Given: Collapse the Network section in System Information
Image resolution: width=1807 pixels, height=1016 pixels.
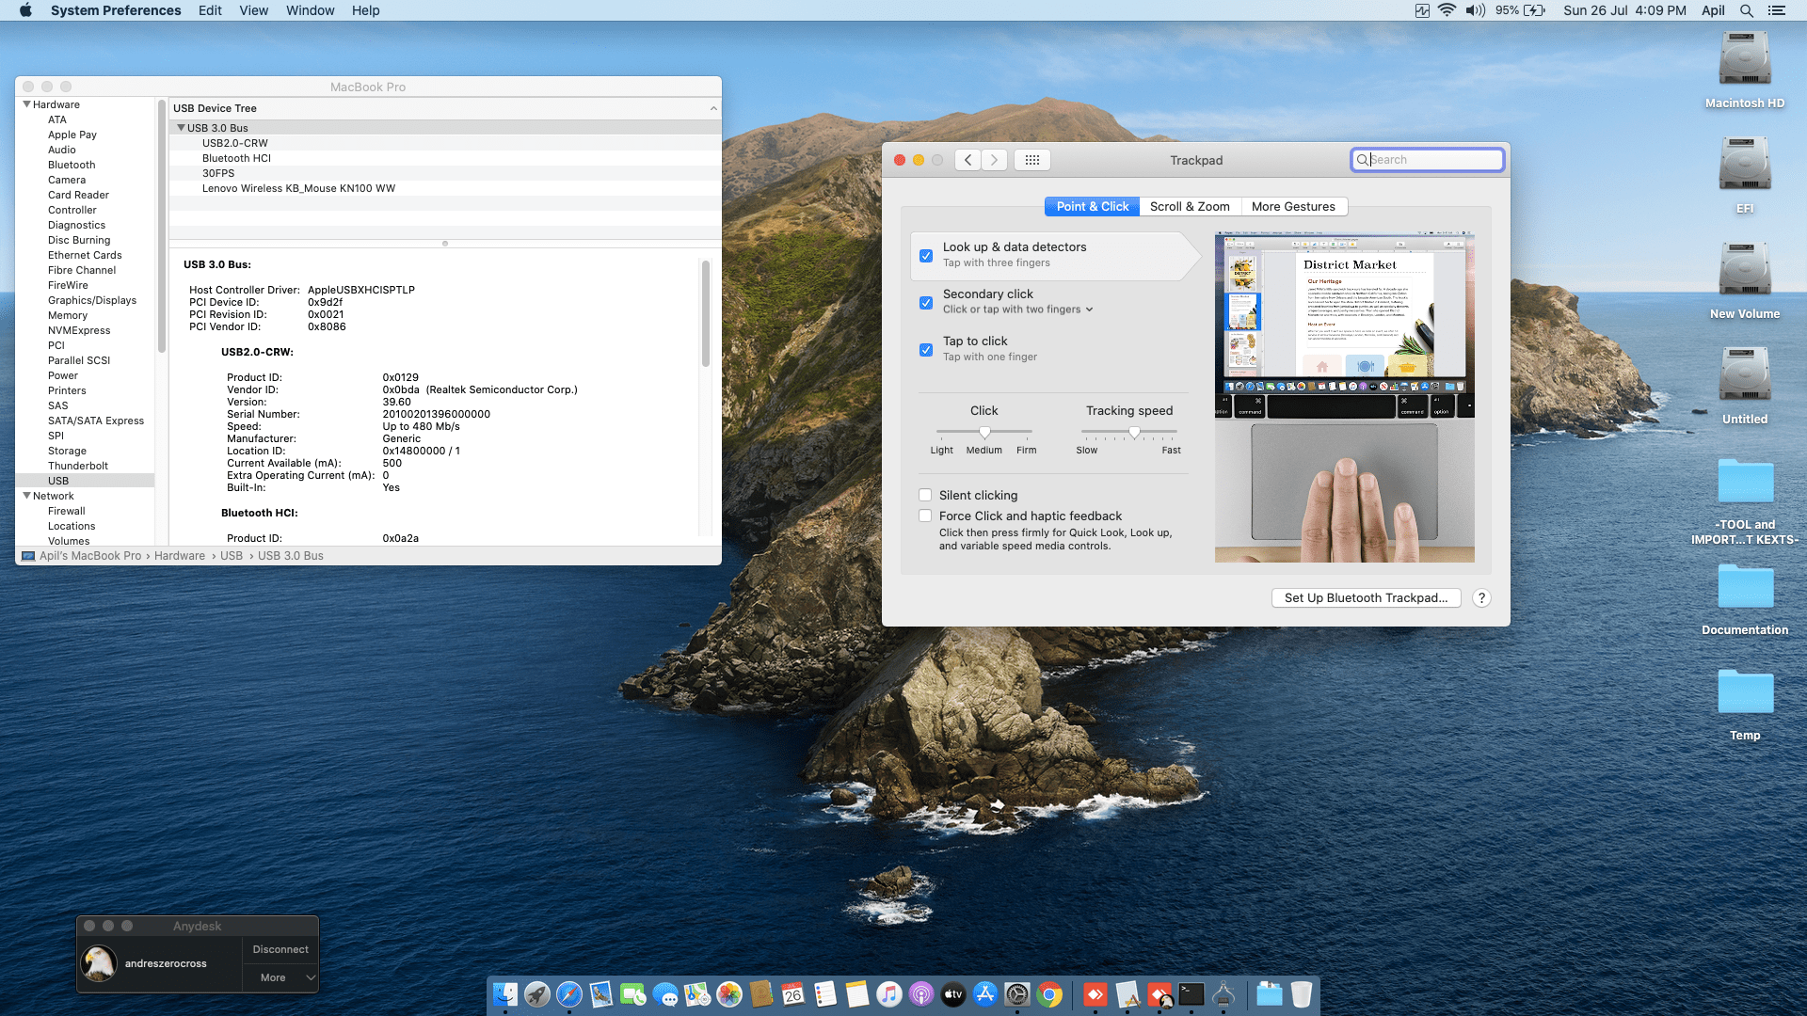Looking at the screenshot, I should click(26, 496).
